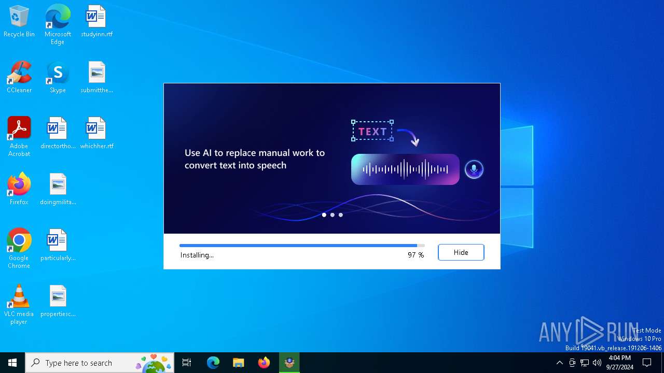Open the Adobe Acrobat desktop shortcut

point(19,137)
